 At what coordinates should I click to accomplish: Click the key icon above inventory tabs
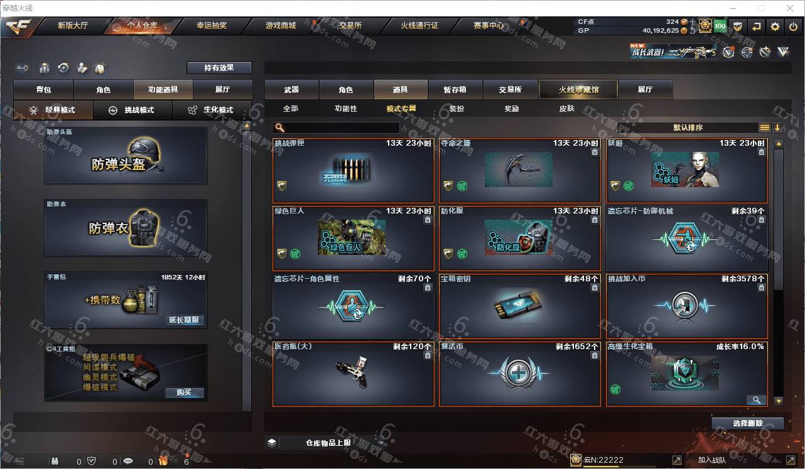(x=23, y=68)
